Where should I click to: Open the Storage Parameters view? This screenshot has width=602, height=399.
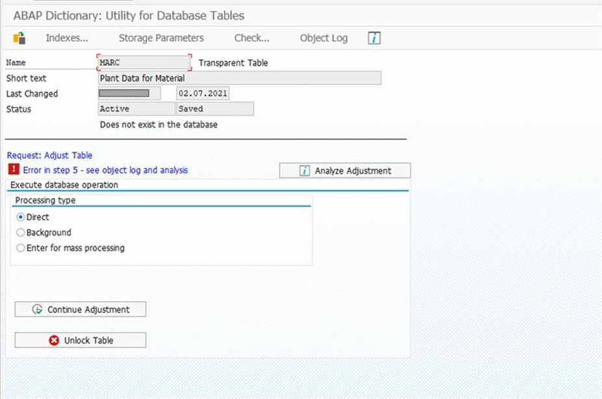tap(161, 38)
